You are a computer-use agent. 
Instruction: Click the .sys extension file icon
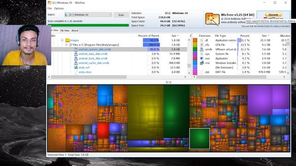coord(202,53)
